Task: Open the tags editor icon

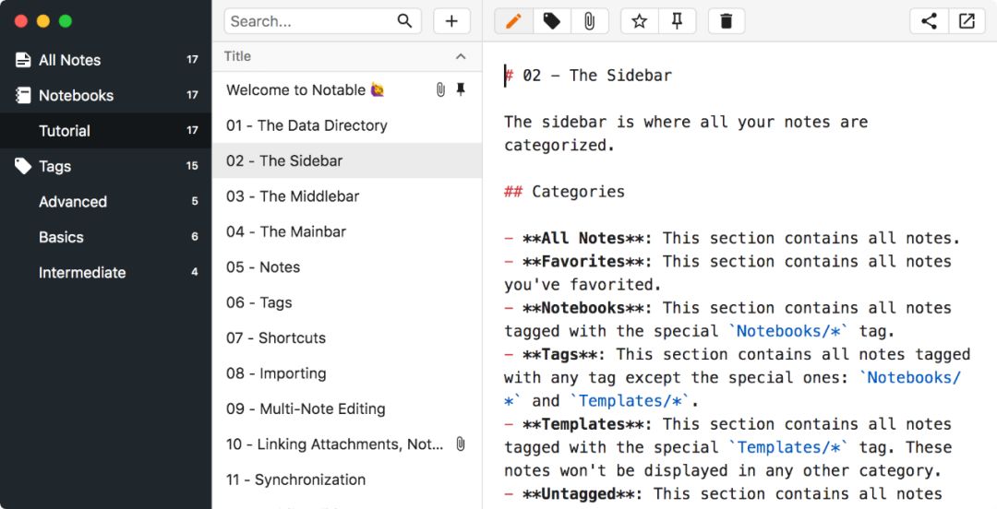Action: pos(551,21)
